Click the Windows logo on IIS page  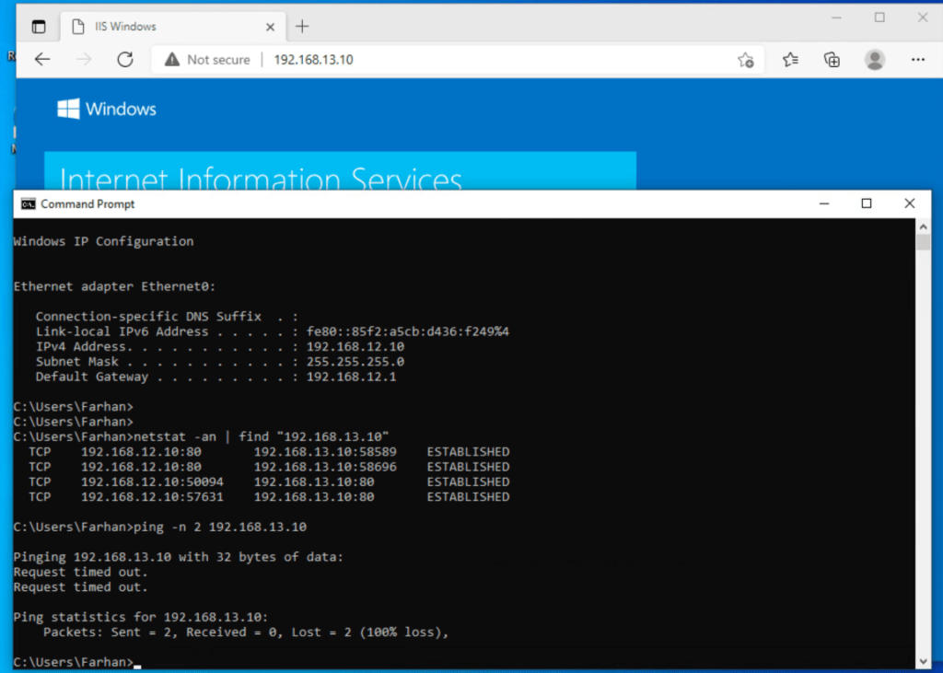68,110
